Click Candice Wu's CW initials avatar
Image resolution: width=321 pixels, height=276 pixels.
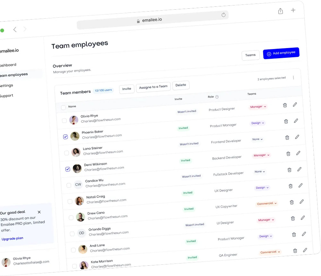pos(78,185)
